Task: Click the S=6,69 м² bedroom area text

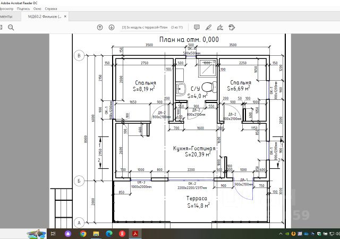Action: (x=239, y=88)
